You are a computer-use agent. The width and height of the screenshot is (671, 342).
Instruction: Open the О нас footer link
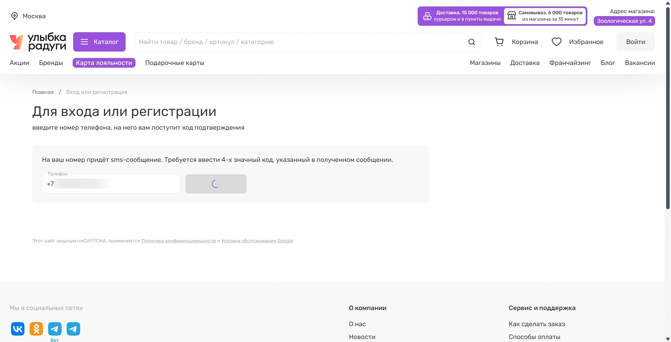(x=357, y=324)
